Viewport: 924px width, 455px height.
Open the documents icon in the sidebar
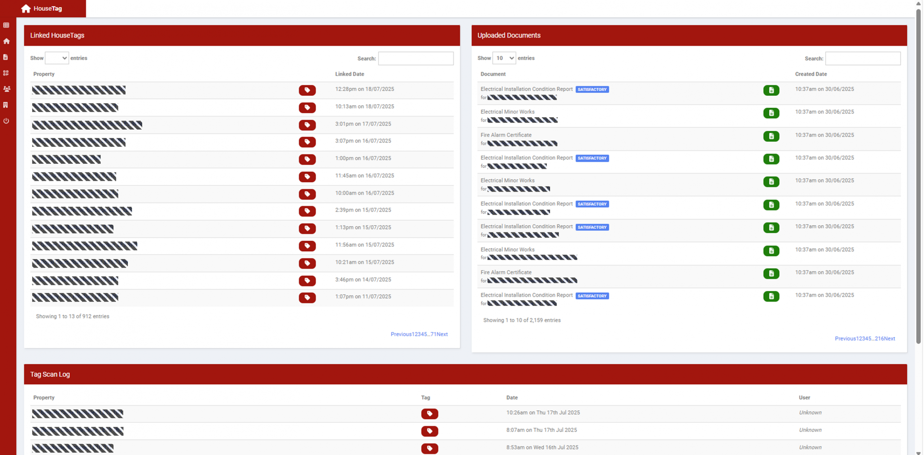6,57
